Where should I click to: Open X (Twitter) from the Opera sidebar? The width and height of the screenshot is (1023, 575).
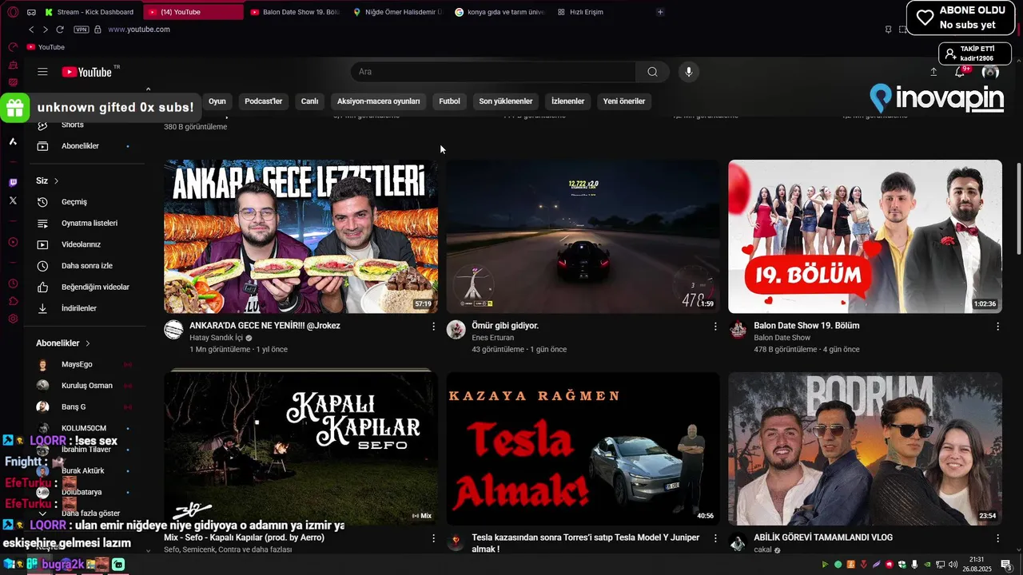13,200
